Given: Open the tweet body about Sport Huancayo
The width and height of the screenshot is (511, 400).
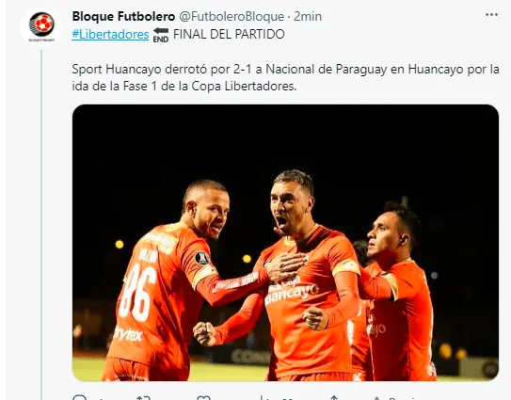Looking at the screenshot, I should pyautogui.click(x=285, y=77).
